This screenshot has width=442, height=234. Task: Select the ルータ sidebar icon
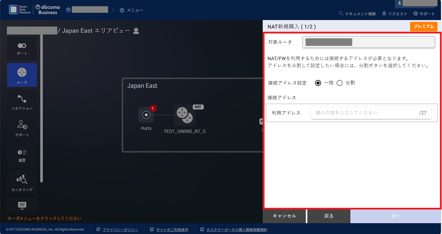coord(22,75)
